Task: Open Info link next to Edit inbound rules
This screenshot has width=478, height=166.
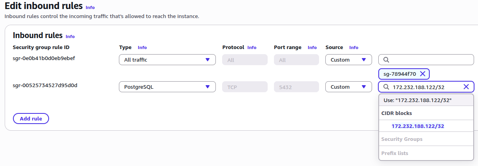Action: pos(90,7)
